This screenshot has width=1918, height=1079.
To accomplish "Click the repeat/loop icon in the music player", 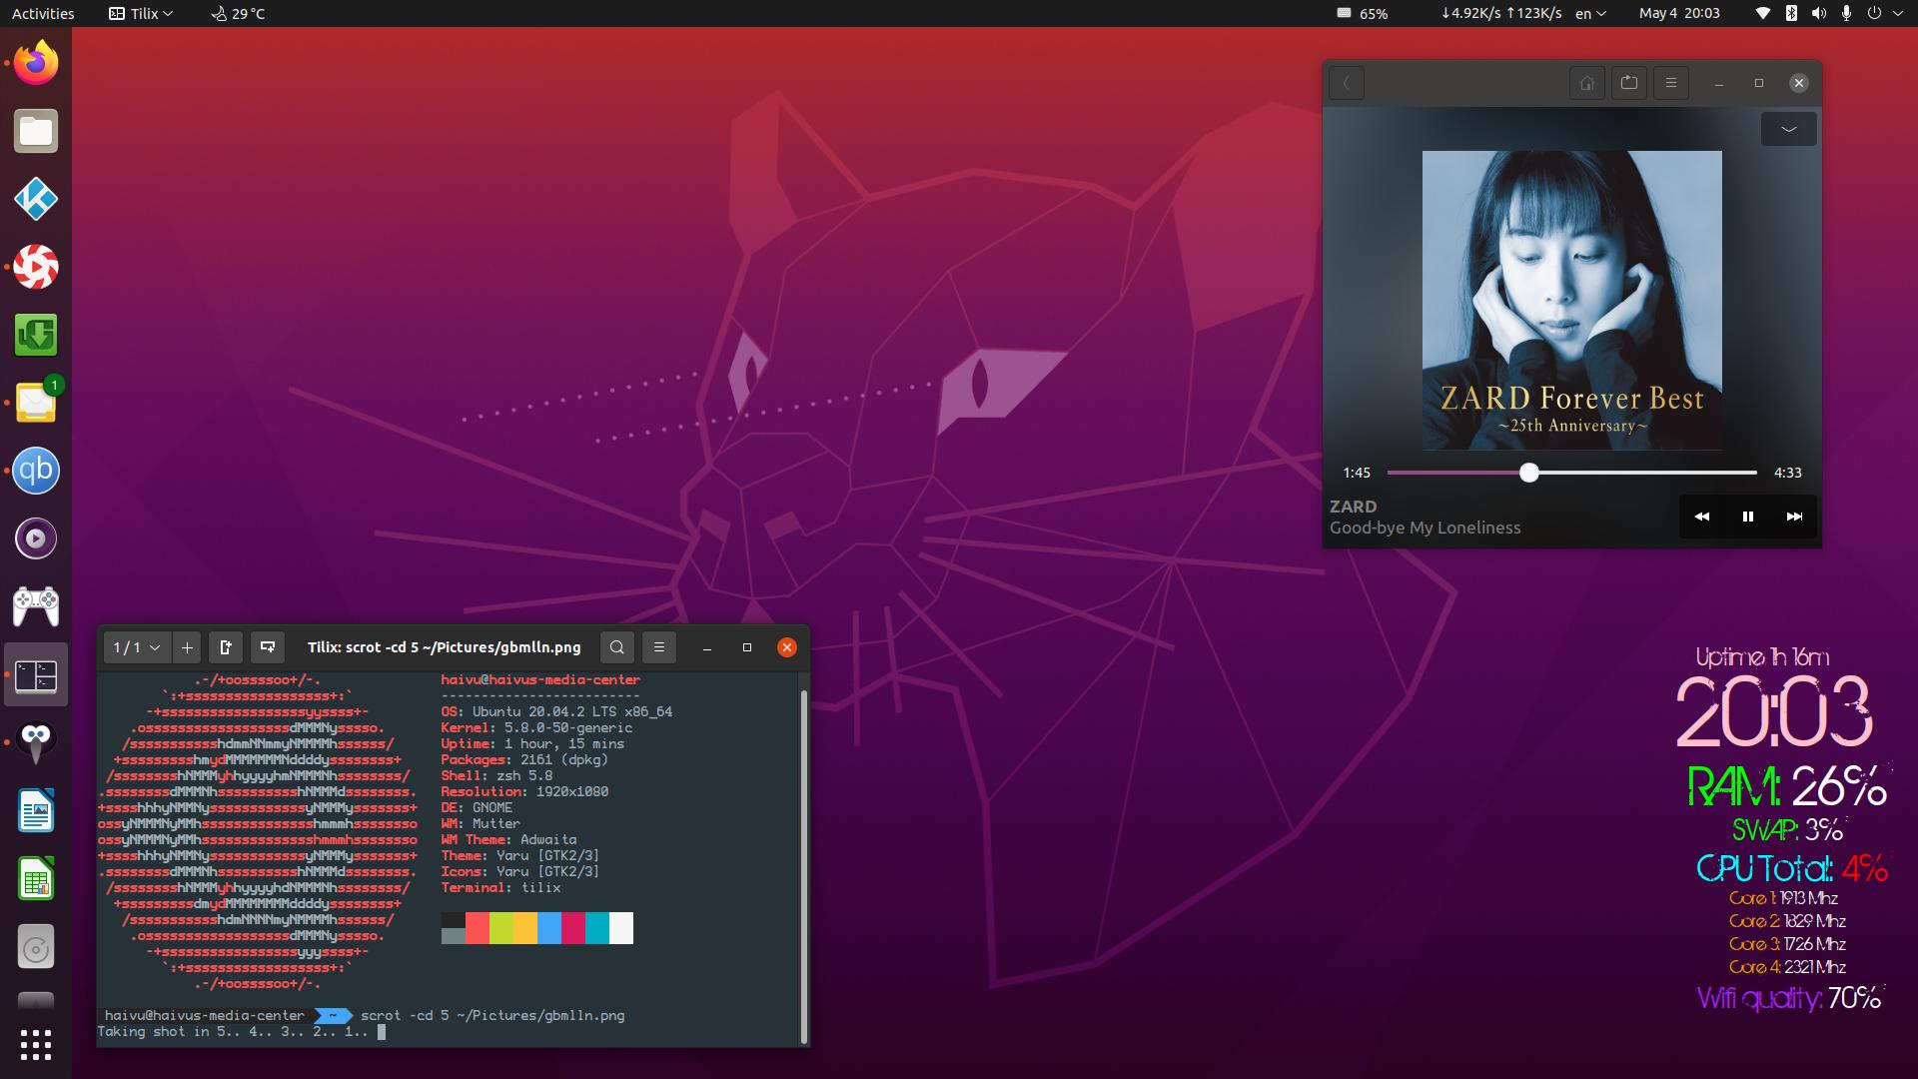I will (x=1629, y=83).
